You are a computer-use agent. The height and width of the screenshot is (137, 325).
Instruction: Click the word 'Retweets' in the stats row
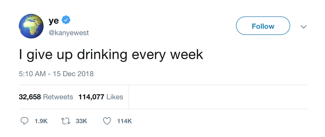(x=58, y=97)
